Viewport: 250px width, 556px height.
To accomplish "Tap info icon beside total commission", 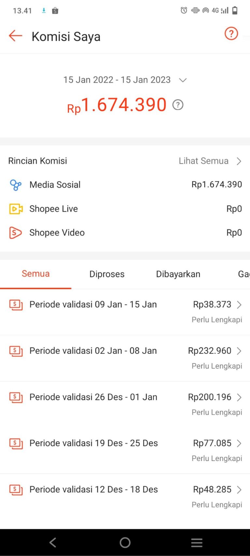I will tap(178, 105).
